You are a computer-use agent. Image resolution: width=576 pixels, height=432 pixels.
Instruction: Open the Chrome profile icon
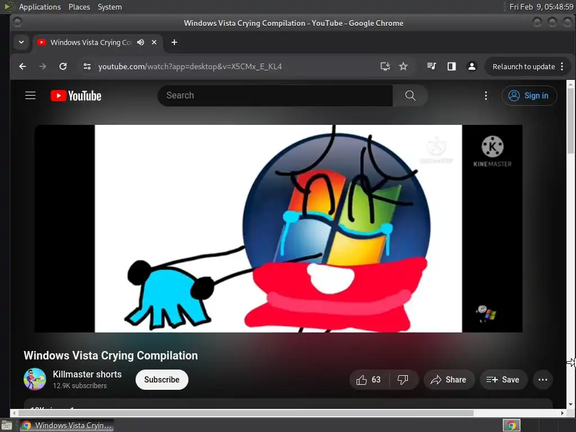(x=472, y=66)
